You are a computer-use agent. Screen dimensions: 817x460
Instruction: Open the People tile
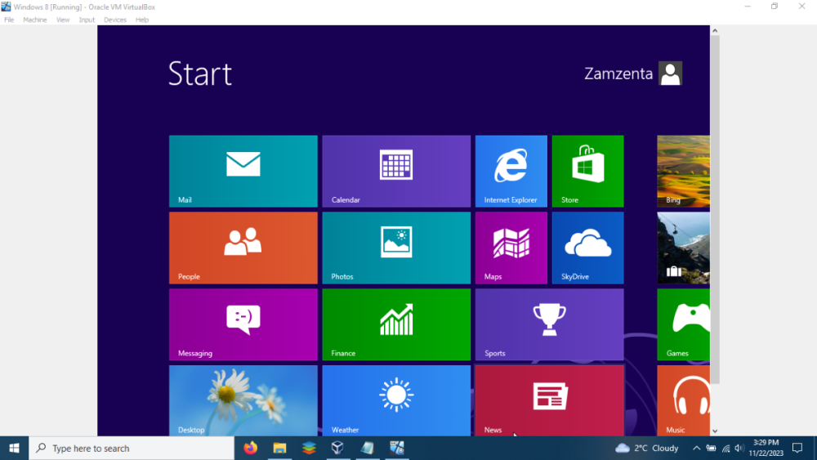[243, 248]
